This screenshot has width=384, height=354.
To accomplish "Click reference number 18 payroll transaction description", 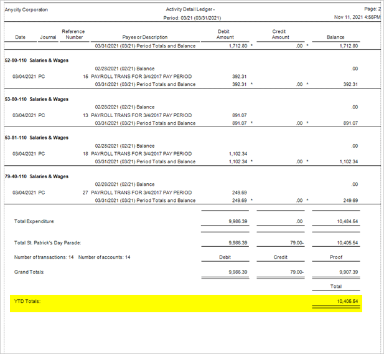I will (x=141, y=154).
